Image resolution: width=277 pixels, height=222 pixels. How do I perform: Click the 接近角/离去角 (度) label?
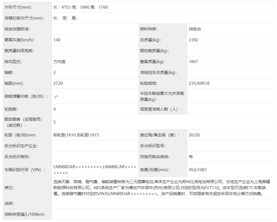[160, 135]
